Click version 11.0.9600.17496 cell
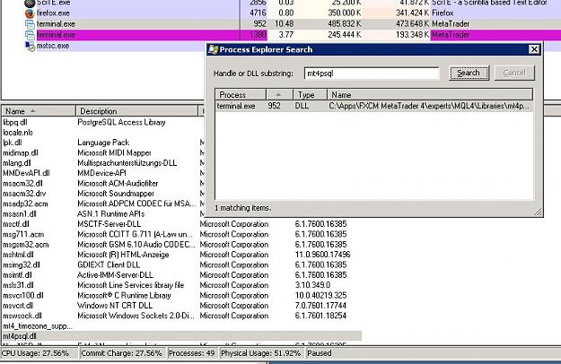The height and width of the screenshot is (364, 561). click(322, 255)
